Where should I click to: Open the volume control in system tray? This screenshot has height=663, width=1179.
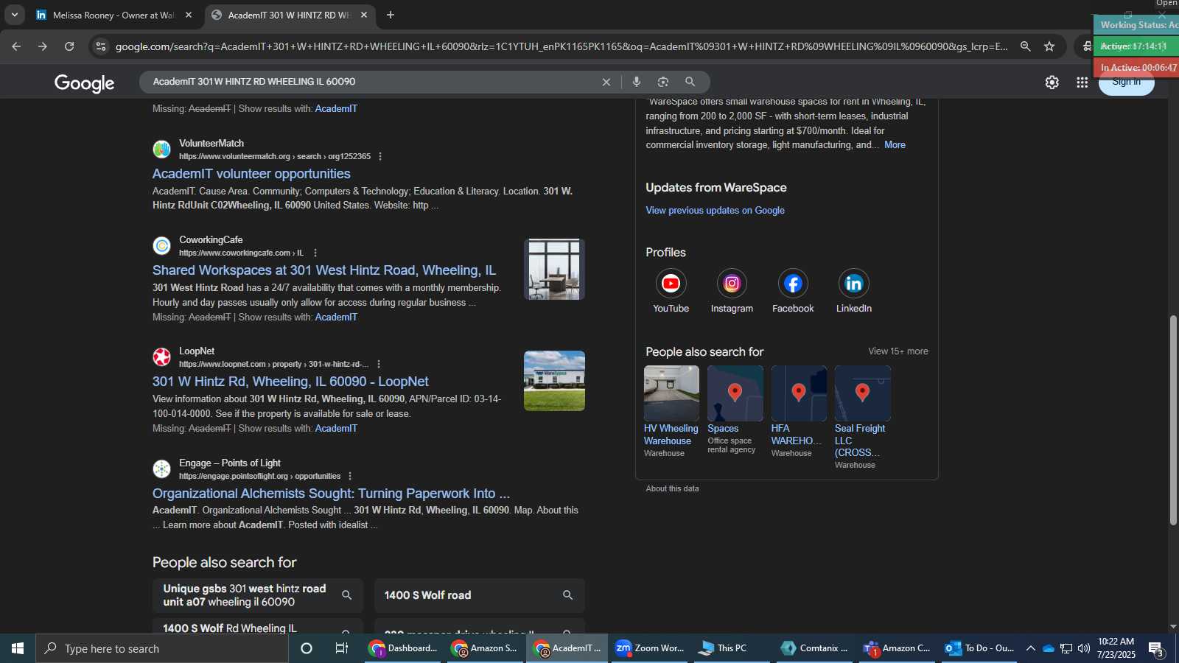[1083, 648]
